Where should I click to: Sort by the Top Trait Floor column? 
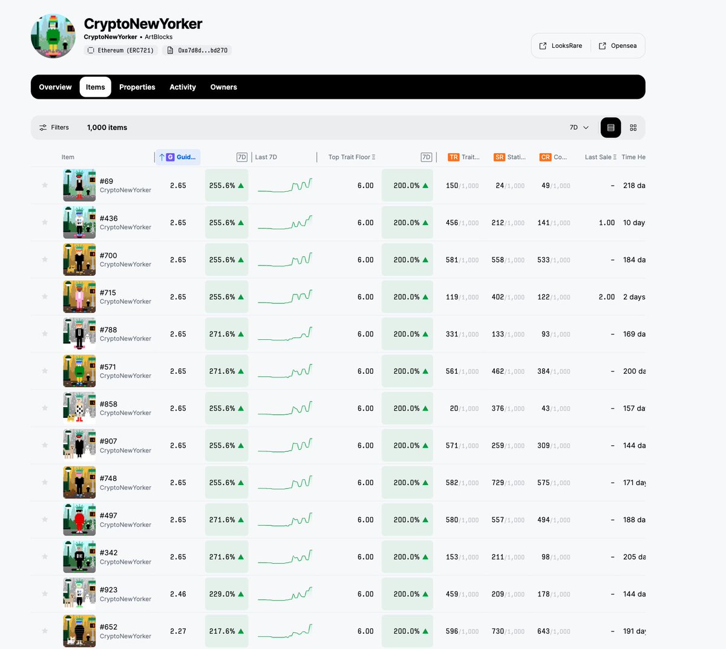351,157
